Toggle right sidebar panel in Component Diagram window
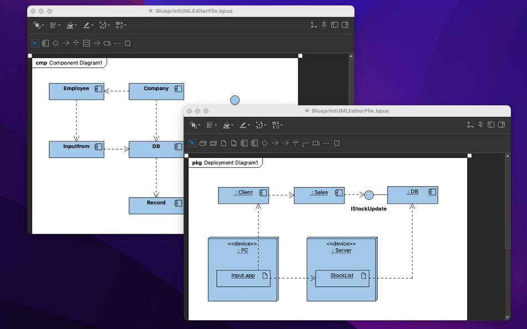 tap(345, 25)
